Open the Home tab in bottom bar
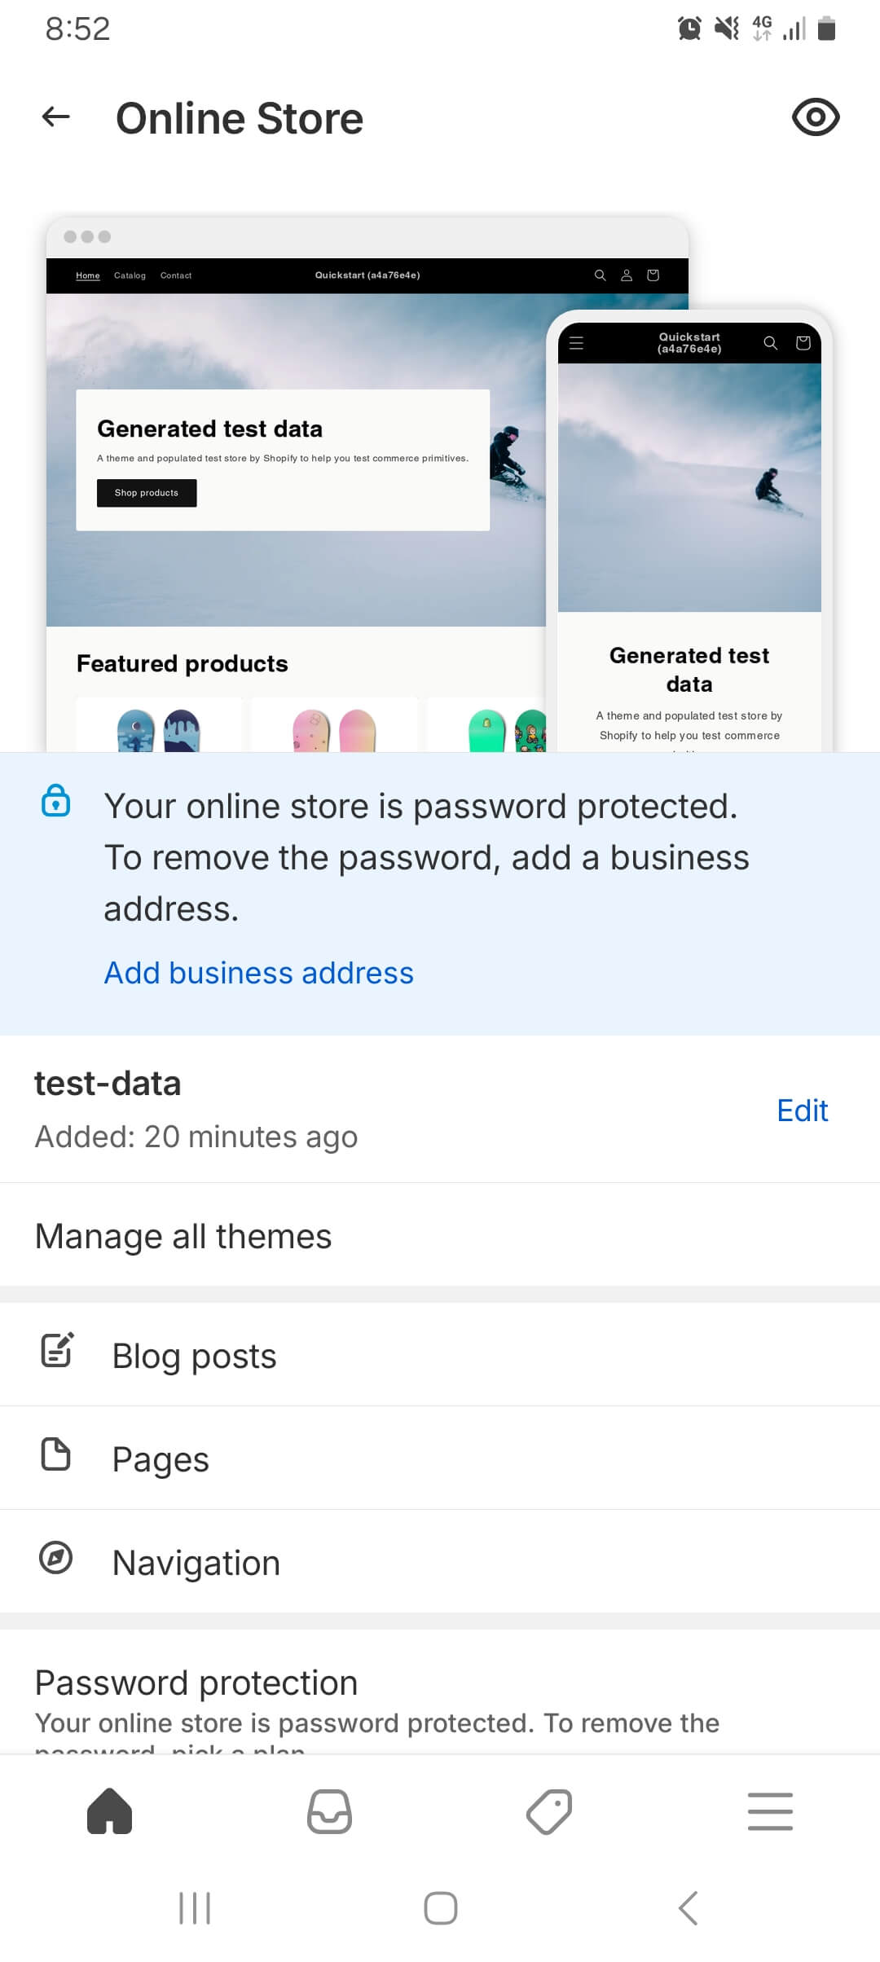This screenshot has height=1962, width=880. pos(110,1810)
